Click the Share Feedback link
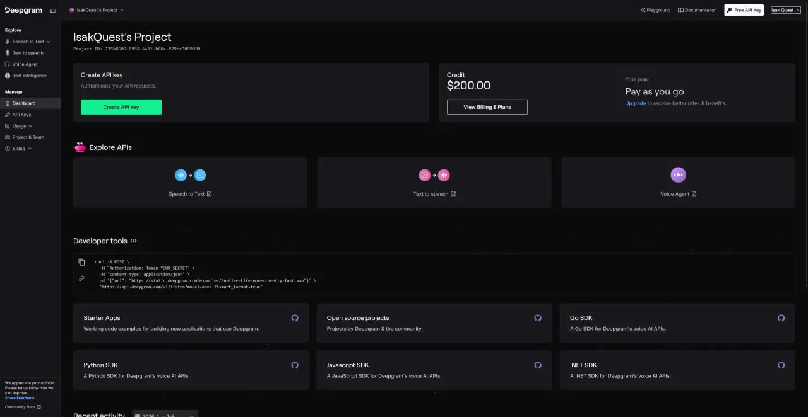808x417 pixels. 20,398
